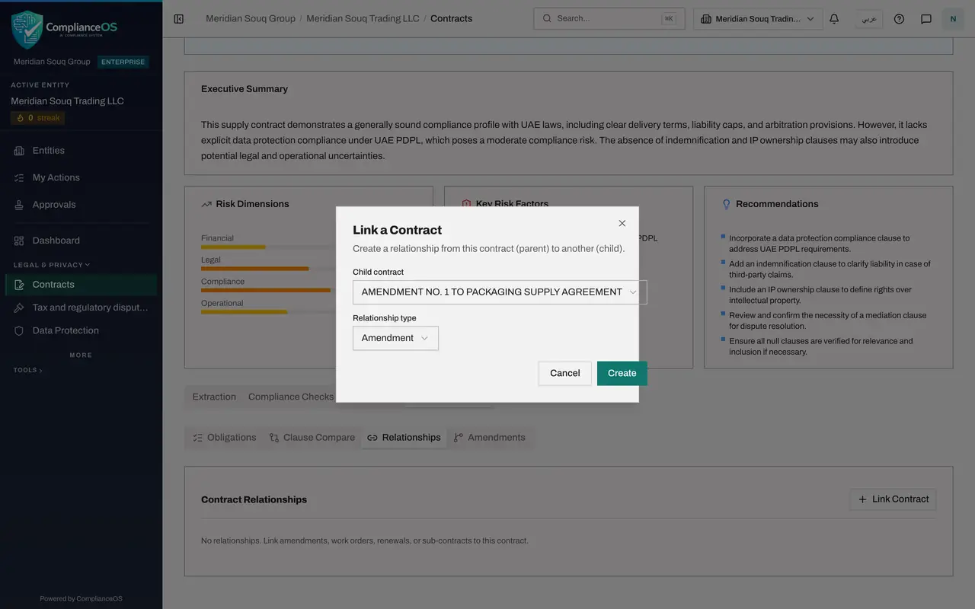Screen dimensions: 975x609
Task: Click the Risk Dimensions trend icon
Action: pyautogui.click(x=206, y=204)
